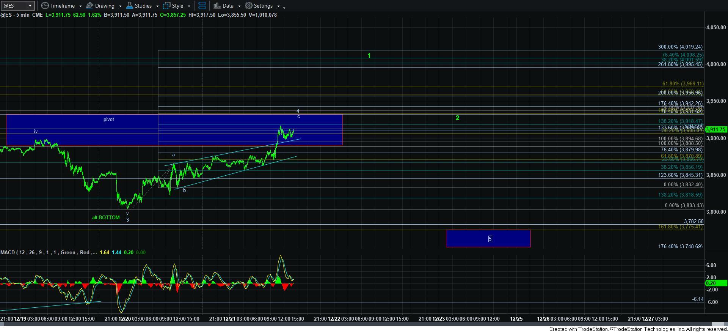Select the green wave 1 label

click(x=369, y=56)
